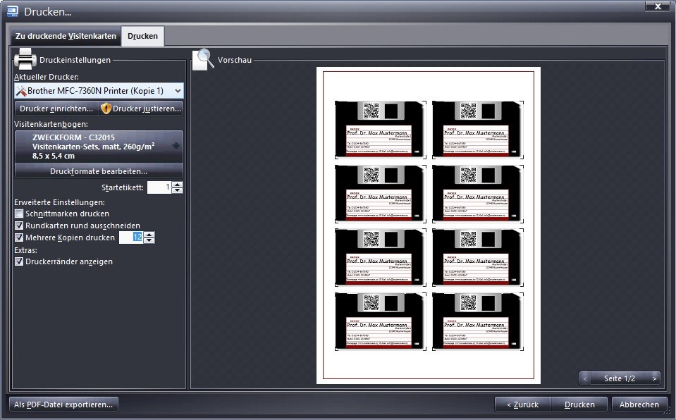Click the bottom-row left card in preview
Screen dimensions: 676x420
tap(380, 321)
